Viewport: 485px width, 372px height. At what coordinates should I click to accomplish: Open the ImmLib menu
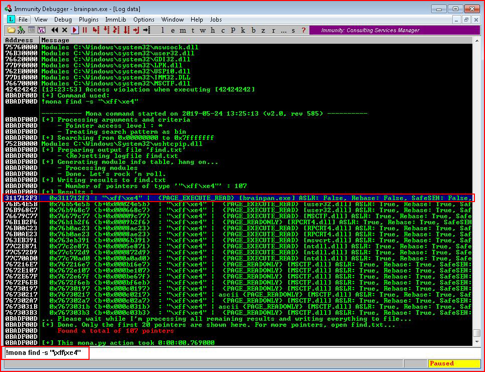click(x=116, y=20)
